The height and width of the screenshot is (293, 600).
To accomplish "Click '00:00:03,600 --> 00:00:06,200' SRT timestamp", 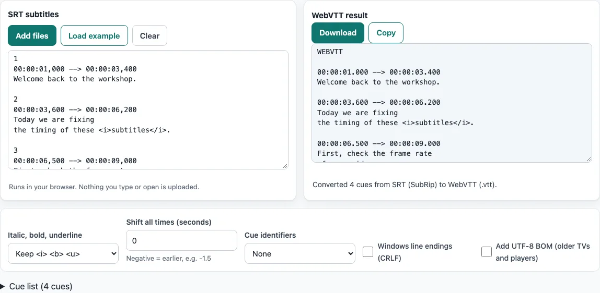I will (75, 110).
